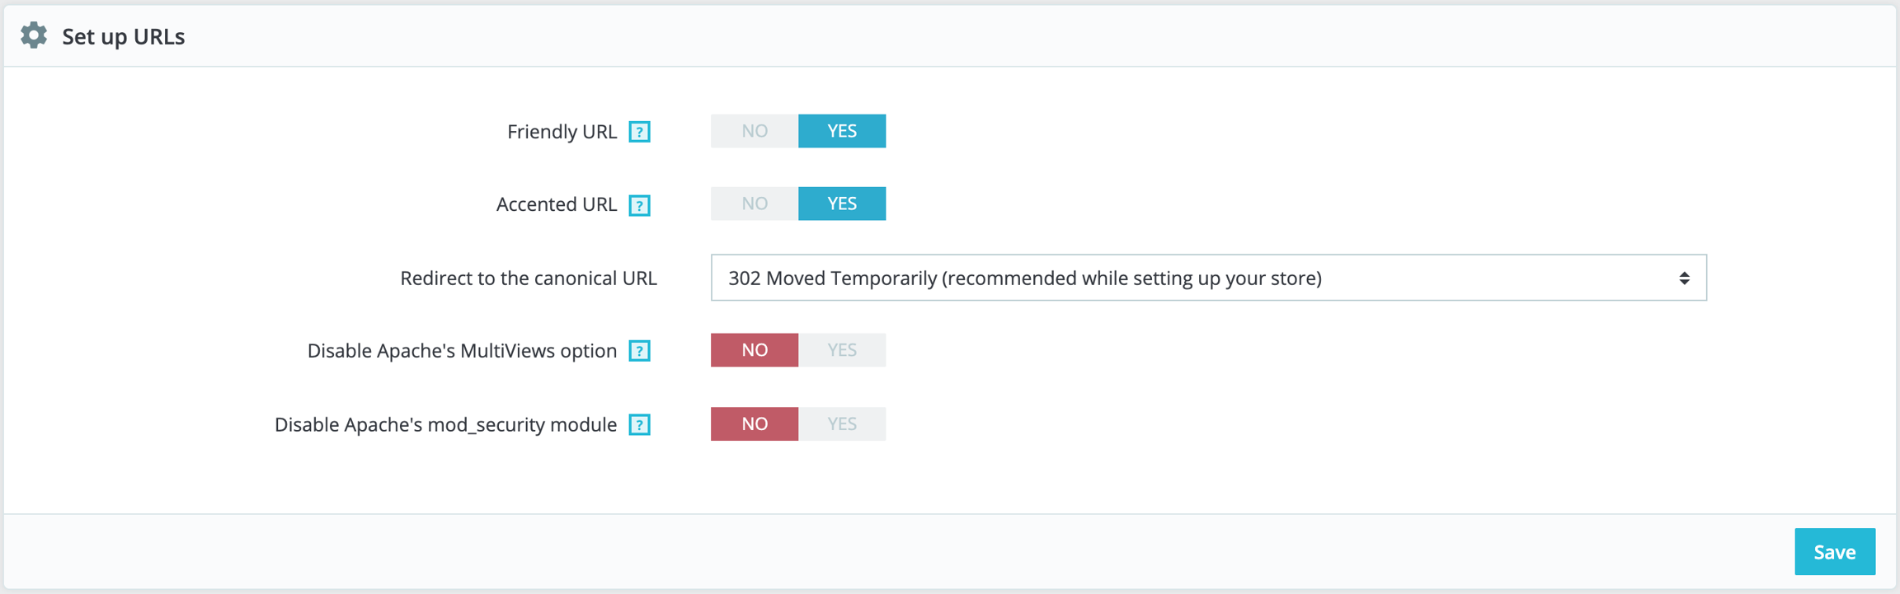Enable Disable Apache's MultiViews option with YES

841,350
